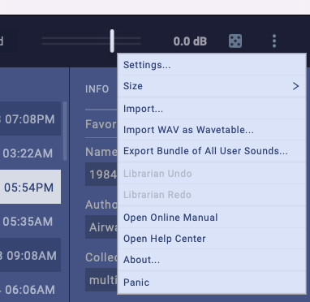310x302 pixels.
Task: Select the row ending 05:35AM
Action: pos(30,222)
